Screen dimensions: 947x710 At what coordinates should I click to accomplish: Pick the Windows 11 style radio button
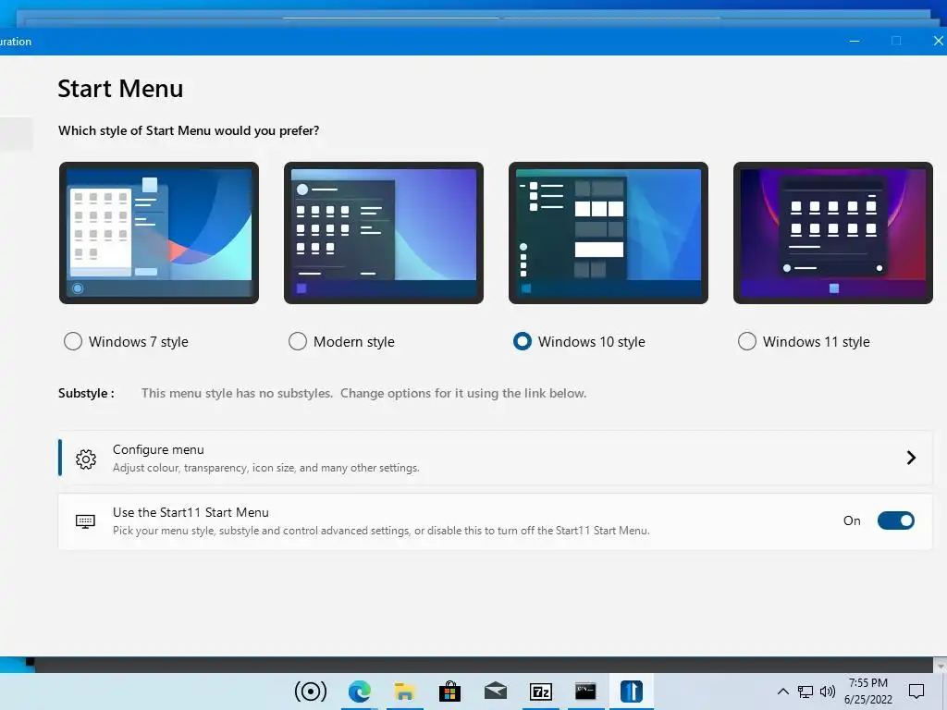click(747, 342)
